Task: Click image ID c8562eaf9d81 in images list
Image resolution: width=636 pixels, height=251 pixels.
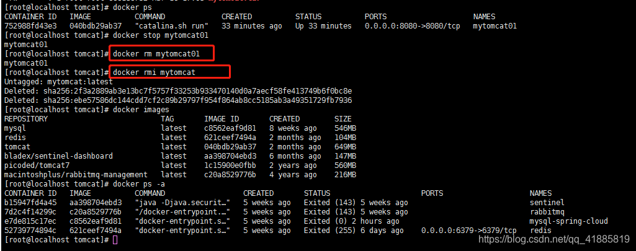Action: [x=230, y=128]
